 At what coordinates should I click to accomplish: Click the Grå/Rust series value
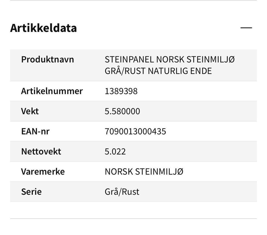(x=122, y=192)
